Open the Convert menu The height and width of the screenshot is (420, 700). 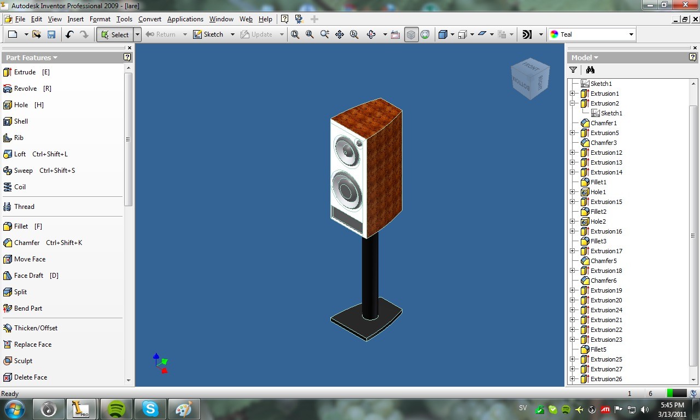point(150,19)
